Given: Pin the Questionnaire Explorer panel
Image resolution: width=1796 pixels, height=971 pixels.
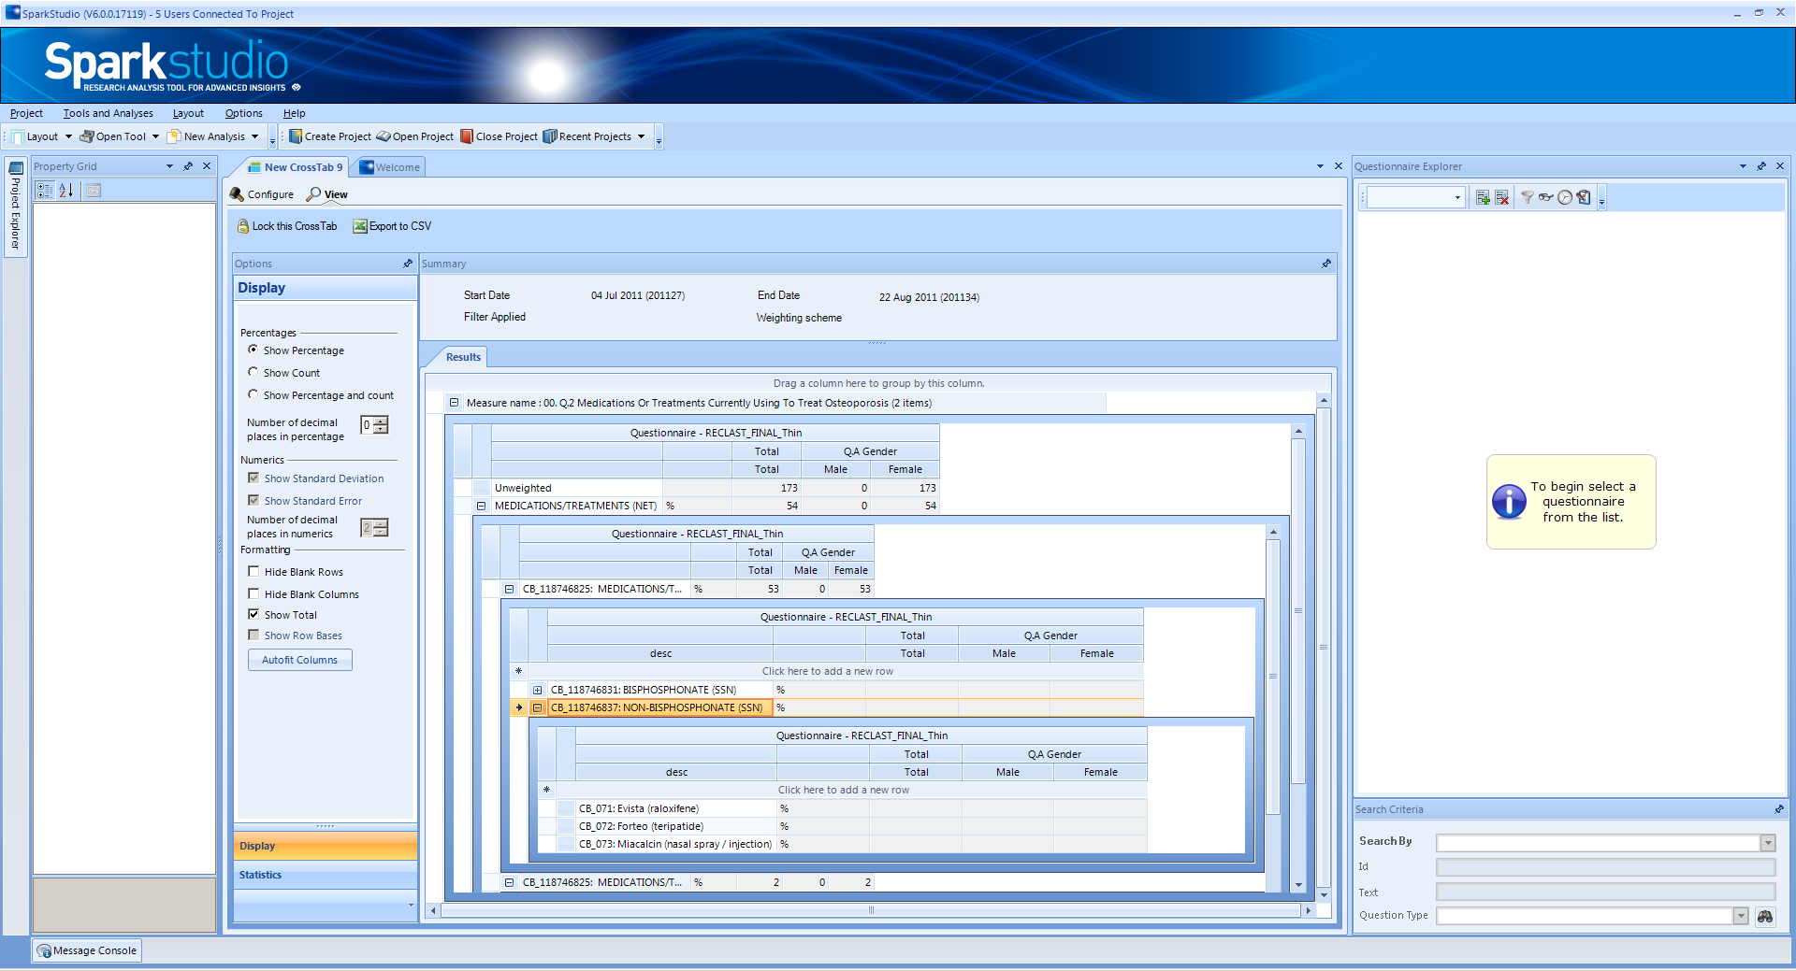Looking at the screenshot, I should tap(1761, 166).
